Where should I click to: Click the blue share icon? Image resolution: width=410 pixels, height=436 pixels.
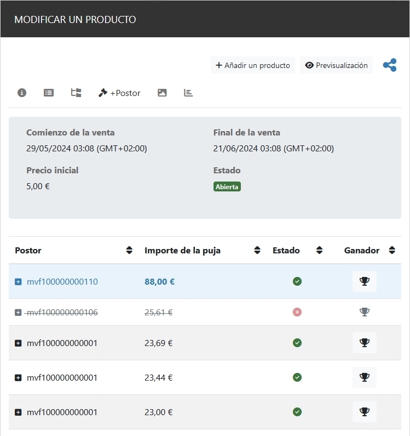(x=390, y=65)
